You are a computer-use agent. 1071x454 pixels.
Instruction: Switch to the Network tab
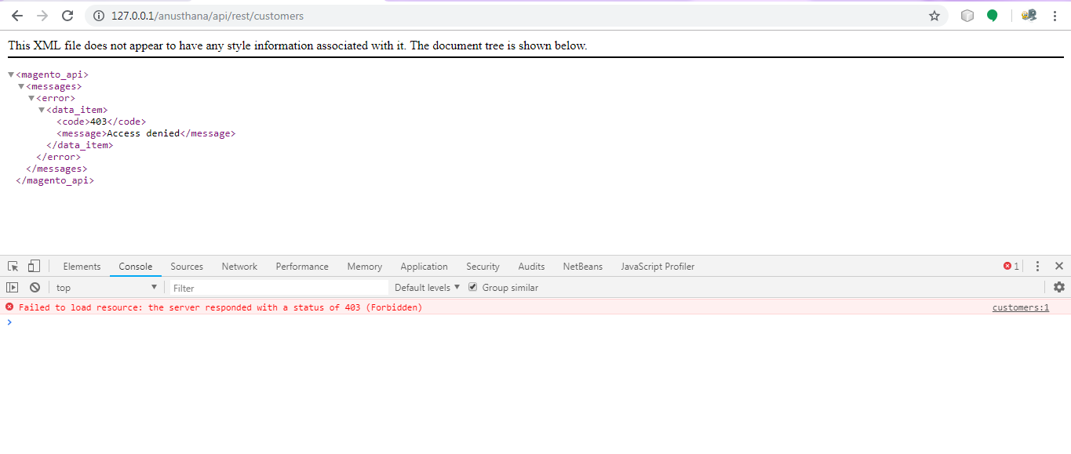click(x=239, y=266)
